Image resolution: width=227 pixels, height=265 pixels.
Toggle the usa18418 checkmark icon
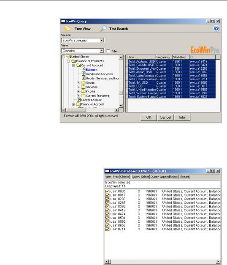pos(107,210)
